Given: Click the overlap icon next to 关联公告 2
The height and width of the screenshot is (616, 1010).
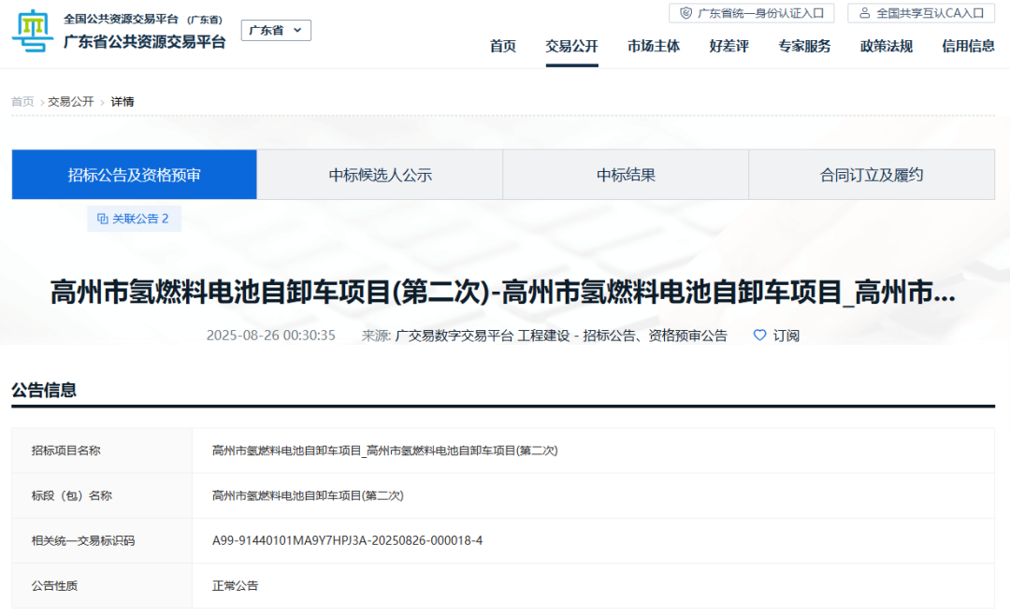Looking at the screenshot, I should tap(103, 218).
